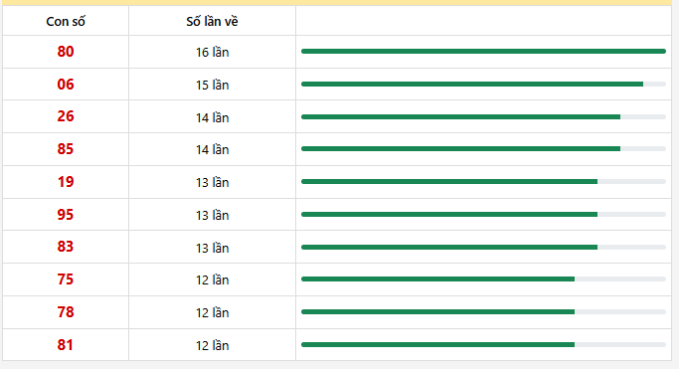Click the progress bar in the 19 row
Image resolution: width=679 pixels, height=369 pixels.
coord(483,181)
